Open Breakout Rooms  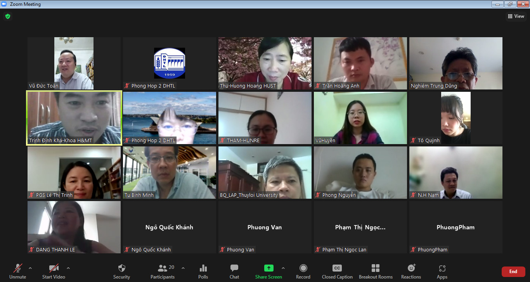click(375, 271)
